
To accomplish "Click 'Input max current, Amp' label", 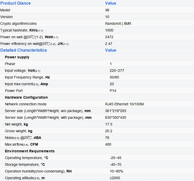I will (x=26, y=84).
